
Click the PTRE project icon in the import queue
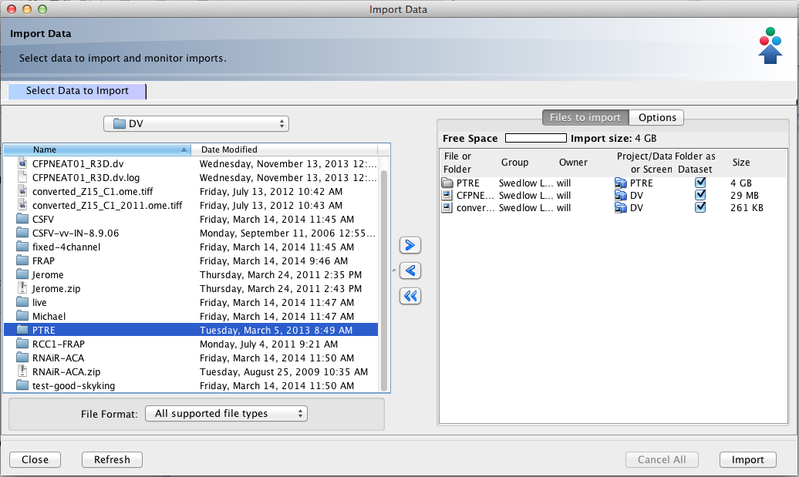click(x=621, y=183)
